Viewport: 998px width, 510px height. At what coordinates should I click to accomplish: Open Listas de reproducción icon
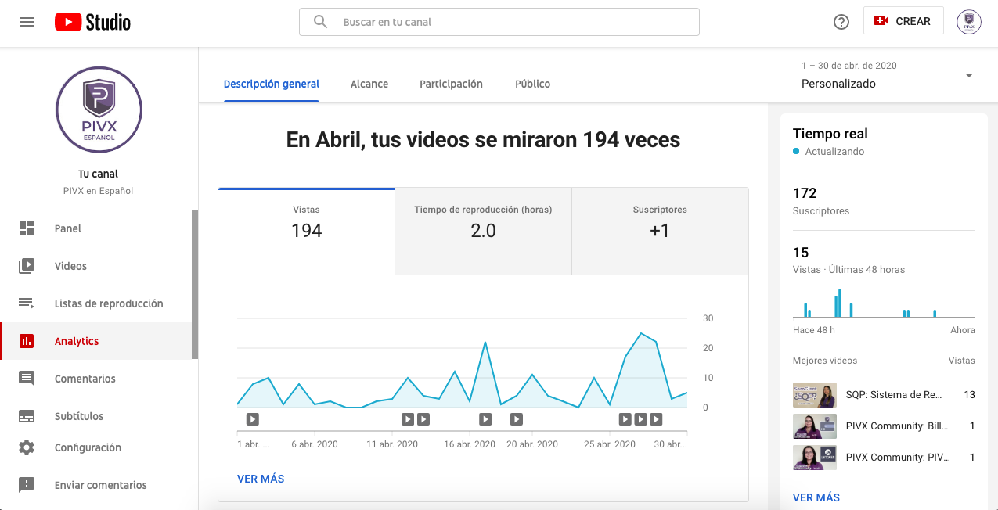click(x=27, y=303)
